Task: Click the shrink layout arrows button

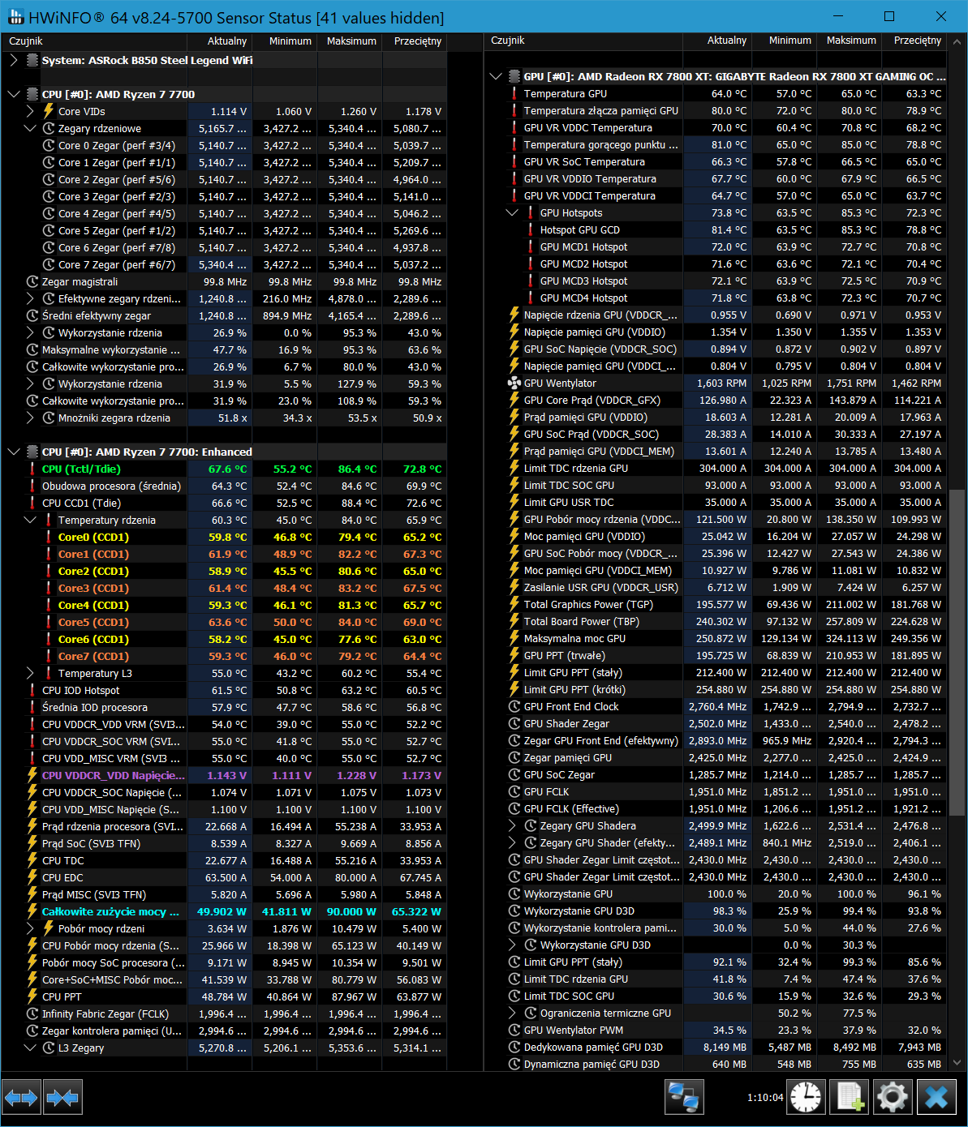Action: point(62,1098)
